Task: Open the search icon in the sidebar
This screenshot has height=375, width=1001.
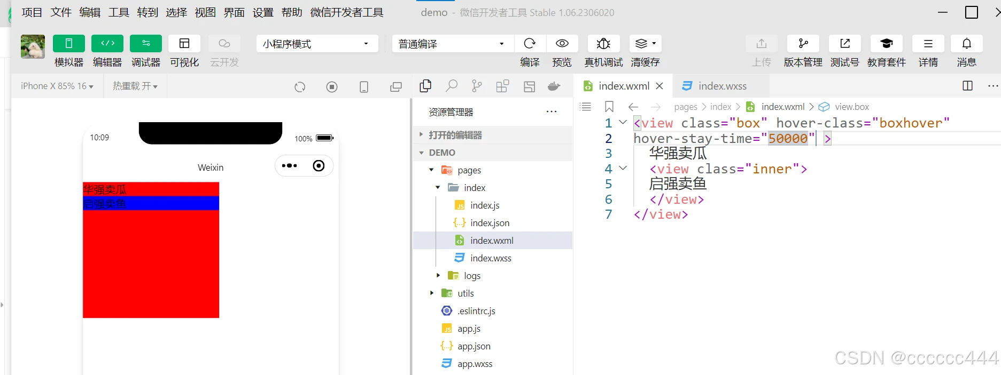Action: [x=452, y=86]
